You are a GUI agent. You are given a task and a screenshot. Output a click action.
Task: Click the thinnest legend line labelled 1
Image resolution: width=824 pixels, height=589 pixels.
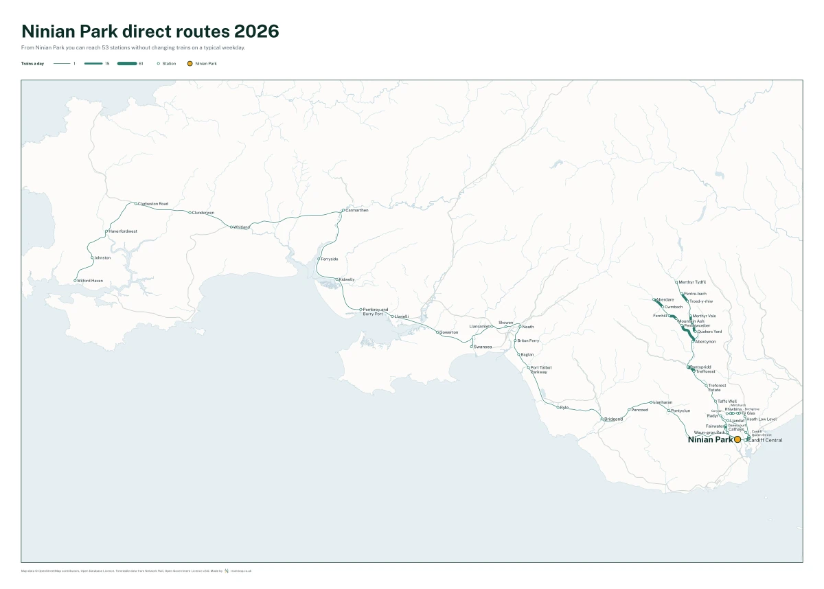click(62, 63)
